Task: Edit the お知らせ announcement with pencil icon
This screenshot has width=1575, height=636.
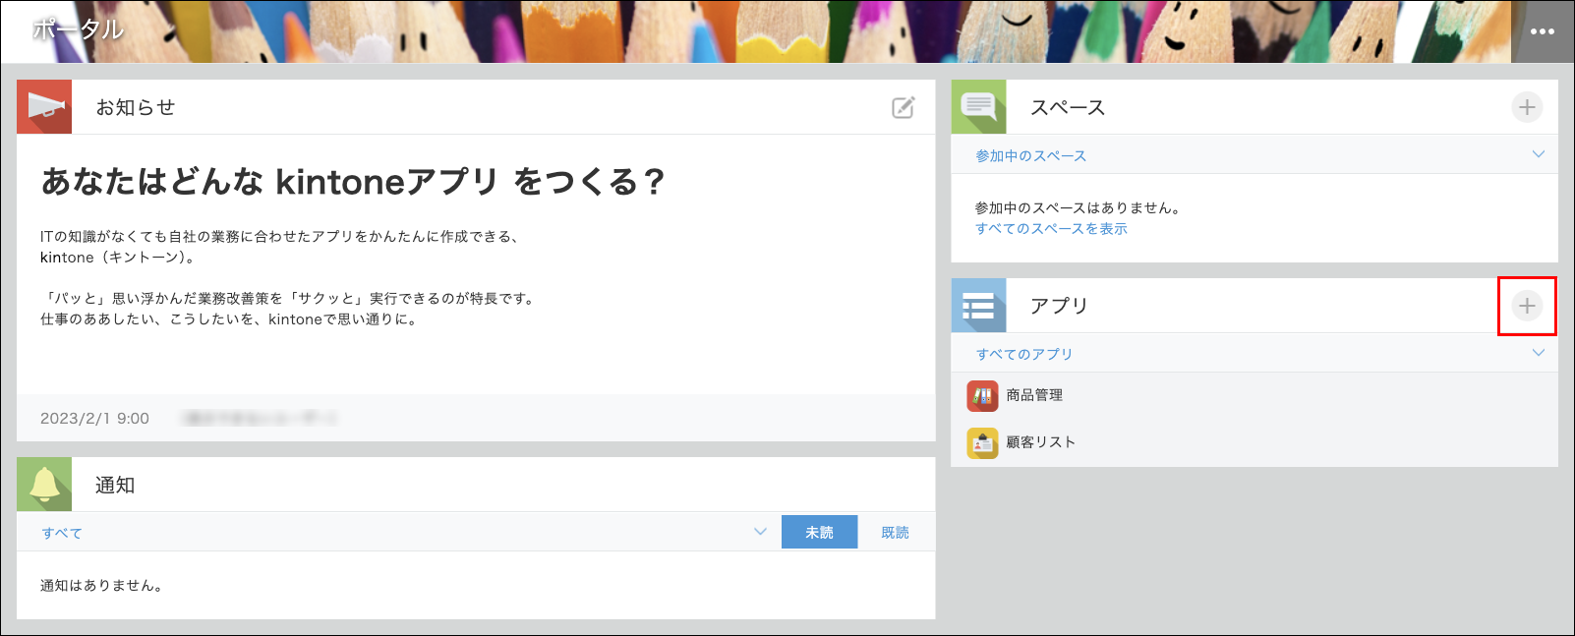Action: 903,108
